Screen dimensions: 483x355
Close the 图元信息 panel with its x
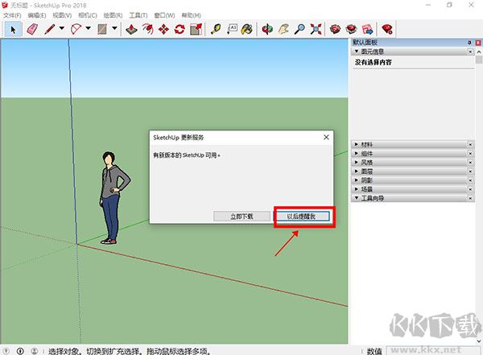point(470,52)
